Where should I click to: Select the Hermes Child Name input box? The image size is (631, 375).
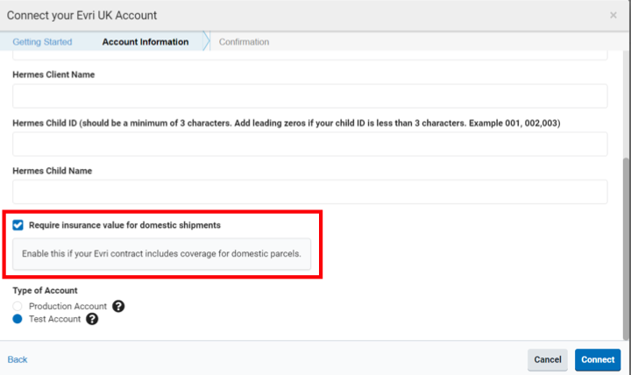(309, 192)
